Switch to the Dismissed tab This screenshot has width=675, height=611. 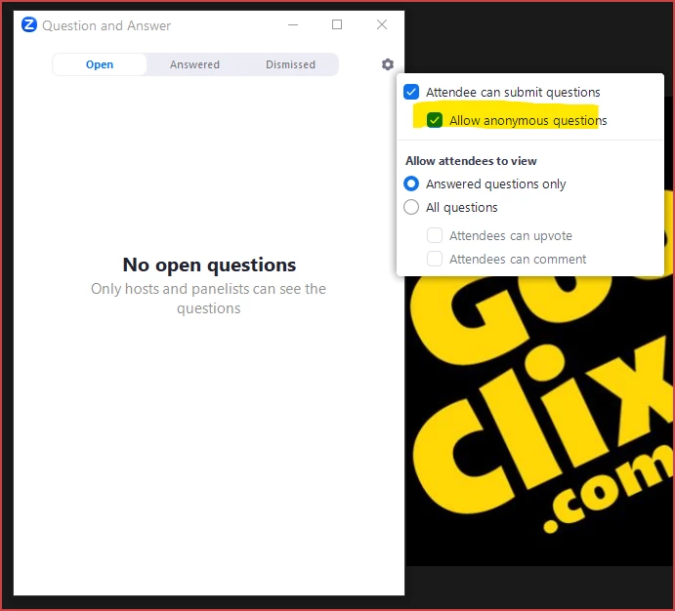(290, 64)
